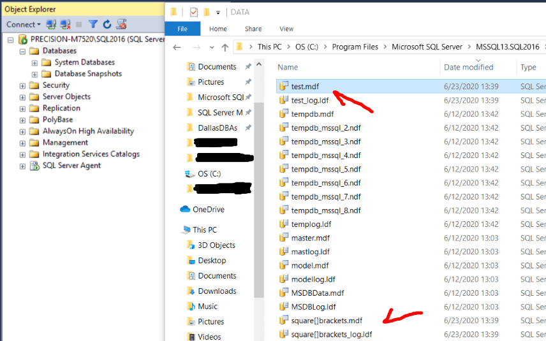The height and width of the screenshot is (341, 546).
Task: Select the test.mdf file
Action: 305,86
